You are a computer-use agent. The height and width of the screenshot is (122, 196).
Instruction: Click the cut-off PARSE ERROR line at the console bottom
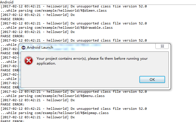(x=12, y=121)
